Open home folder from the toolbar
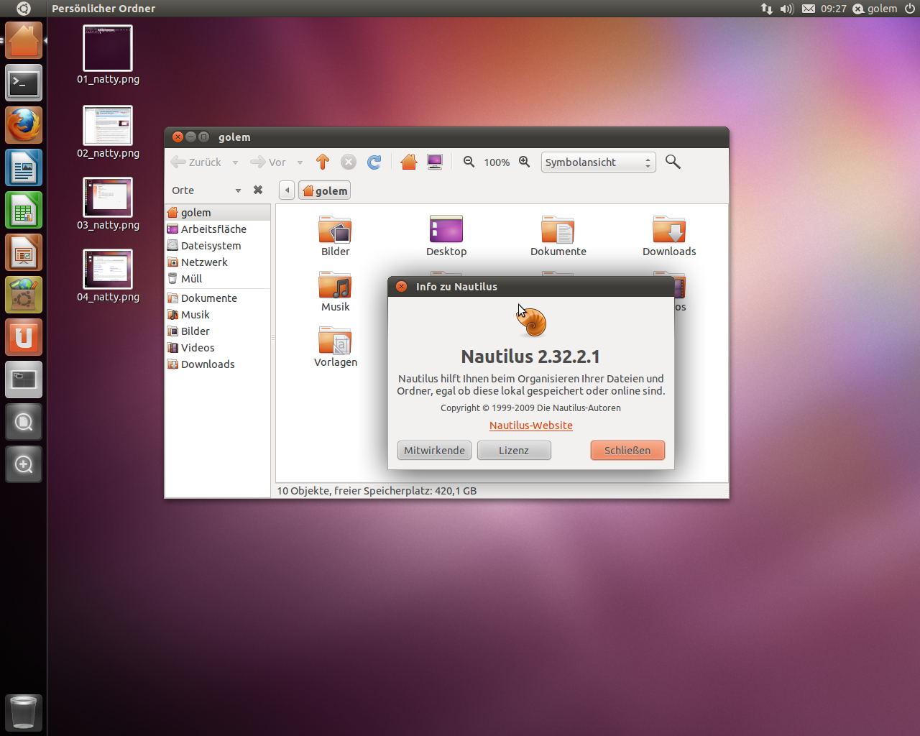Image resolution: width=920 pixels, height=736 pixels. pos(408,162)
